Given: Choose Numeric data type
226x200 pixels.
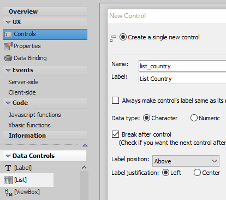Looking at the screenshot, I should coord(194,118).
